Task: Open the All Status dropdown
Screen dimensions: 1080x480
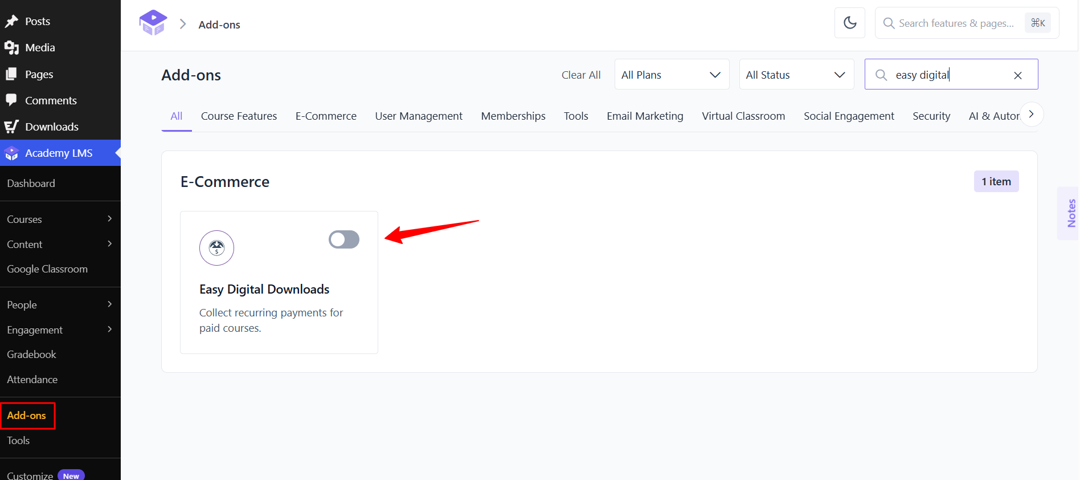Action: pyautogui.click(x=796, y=75)
